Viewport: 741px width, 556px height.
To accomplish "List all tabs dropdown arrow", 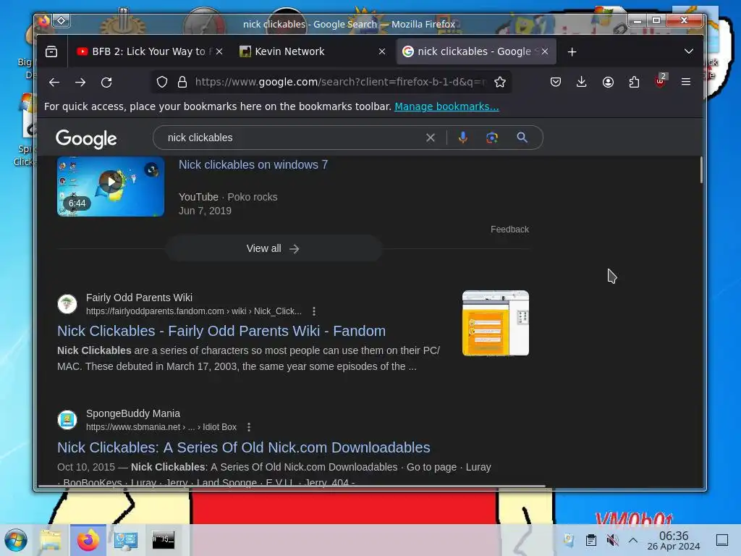I will pyautogui.click(x=689, y=51).
